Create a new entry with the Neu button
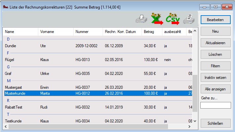 [x=216, y=31]
